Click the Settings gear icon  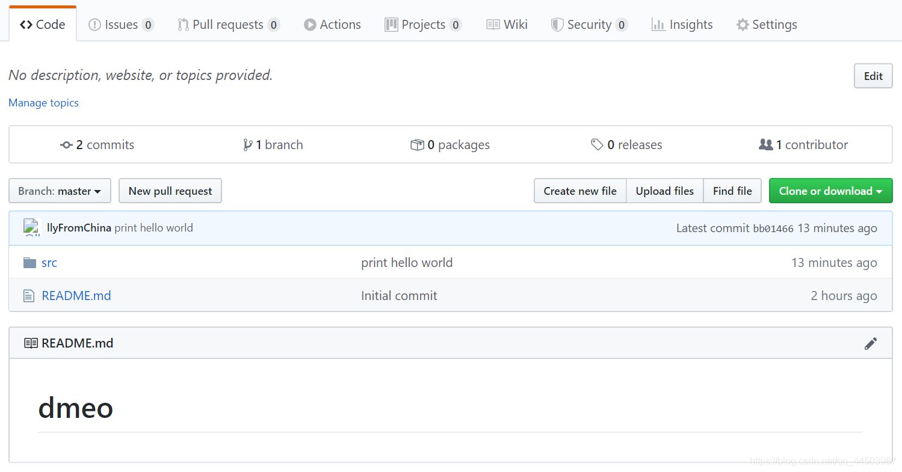point(743,25)
